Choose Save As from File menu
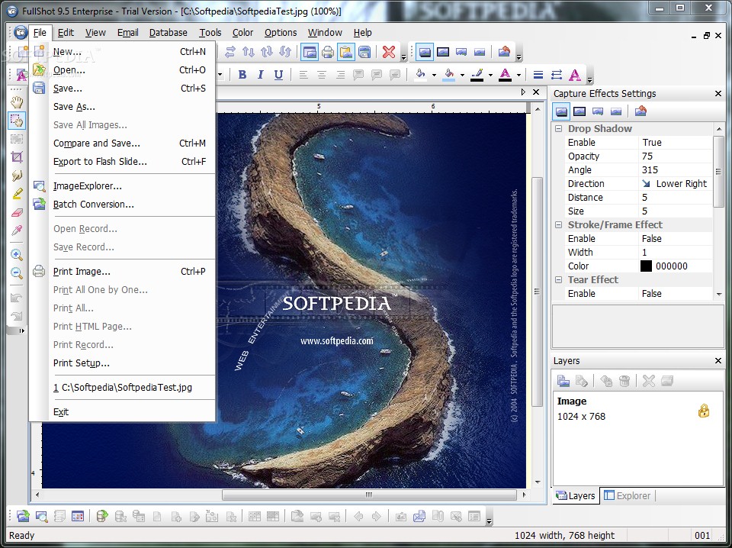Image resolution: width=732 pixels, height=548 pixels. tap(121, 107)
